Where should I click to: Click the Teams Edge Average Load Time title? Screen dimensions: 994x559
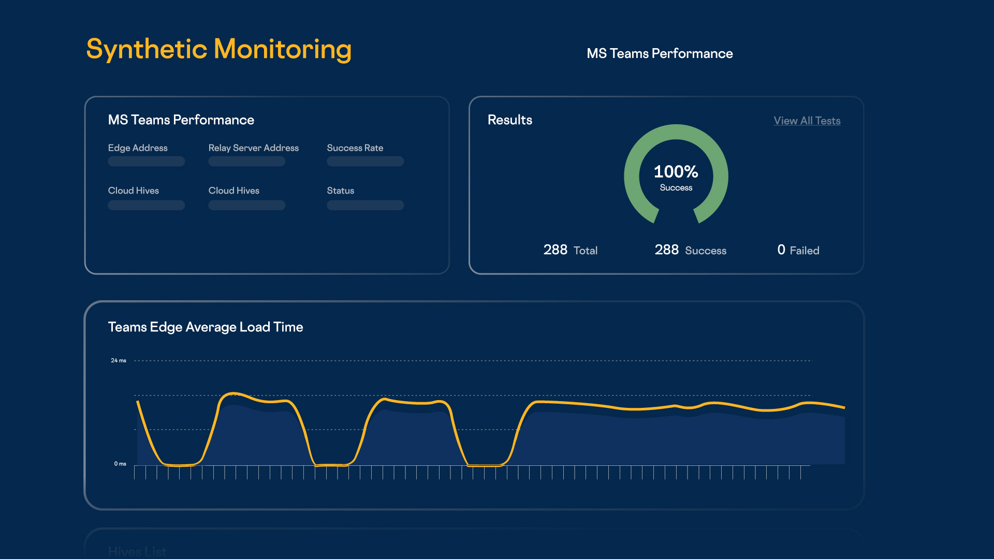(x=205, y=327)
